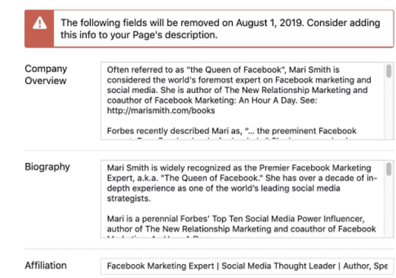
Task: Click the word "strategists." in Biography
Action: (x=129, y=199)
